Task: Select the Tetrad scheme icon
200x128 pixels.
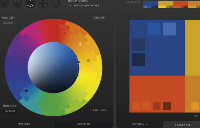Action: coord(43,3)
